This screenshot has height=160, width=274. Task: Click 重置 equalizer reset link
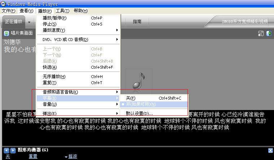click(x=33, y=156)
